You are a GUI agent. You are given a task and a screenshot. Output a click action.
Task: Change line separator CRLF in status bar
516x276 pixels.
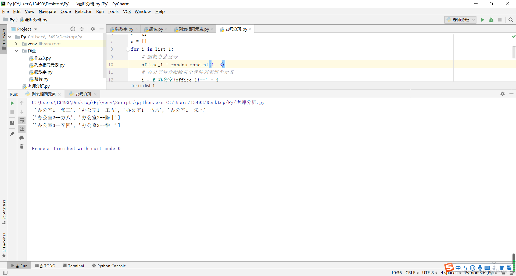coord(412,273)
